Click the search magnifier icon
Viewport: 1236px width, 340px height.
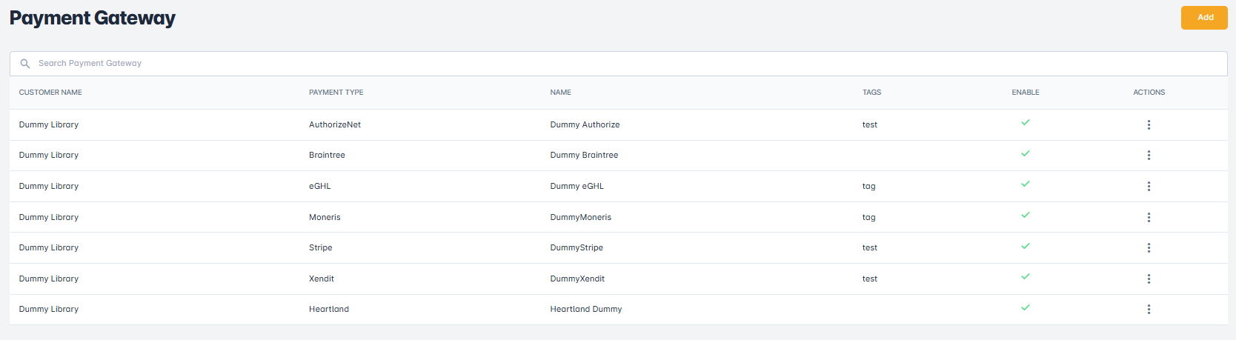[x=25, y=64]
